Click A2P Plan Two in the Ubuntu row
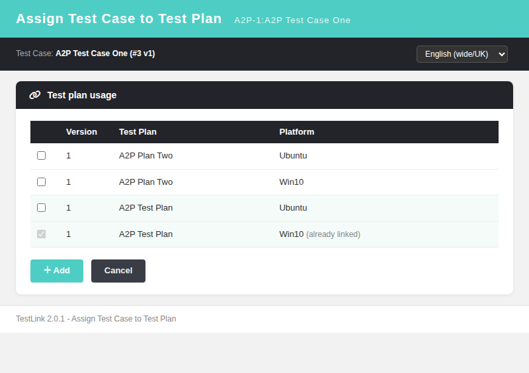529x373 pixels. coord(145,156)
